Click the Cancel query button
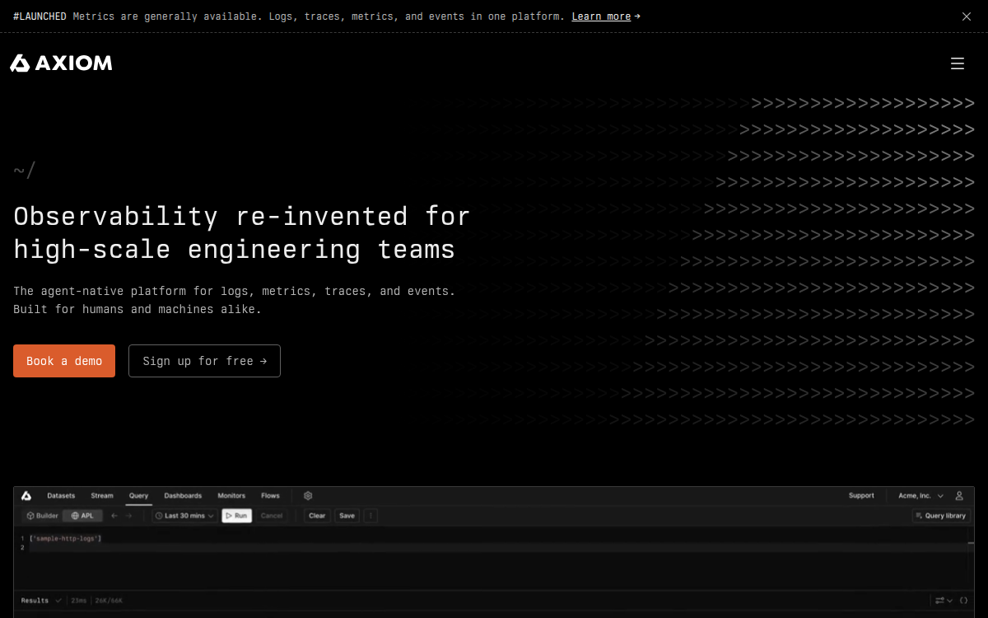 coord(272,516)
